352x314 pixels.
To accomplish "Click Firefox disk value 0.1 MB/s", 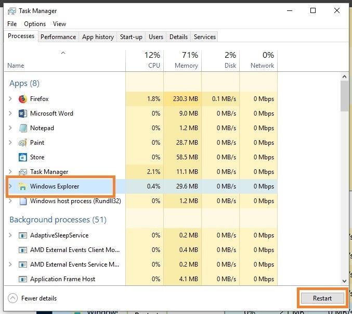I will (x=224, y=98).
